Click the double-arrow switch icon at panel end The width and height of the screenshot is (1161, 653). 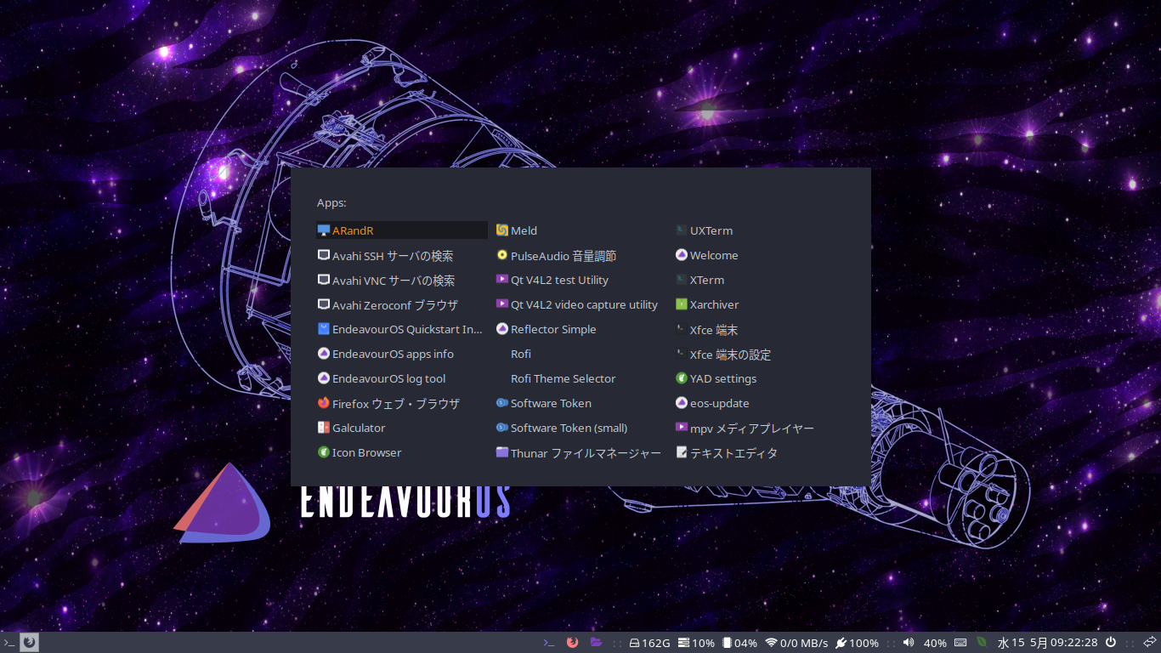coord(1150,643)
